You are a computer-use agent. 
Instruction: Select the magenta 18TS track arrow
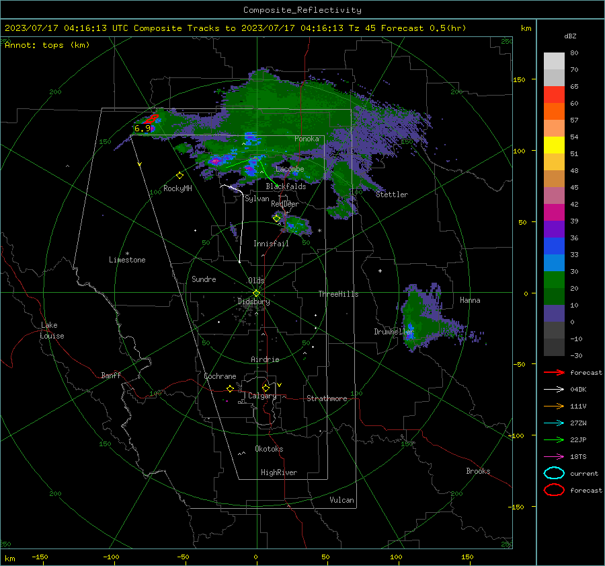coord(554,457)
